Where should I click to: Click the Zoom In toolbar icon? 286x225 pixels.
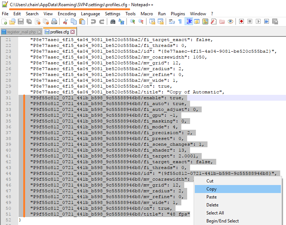[133, 21]
